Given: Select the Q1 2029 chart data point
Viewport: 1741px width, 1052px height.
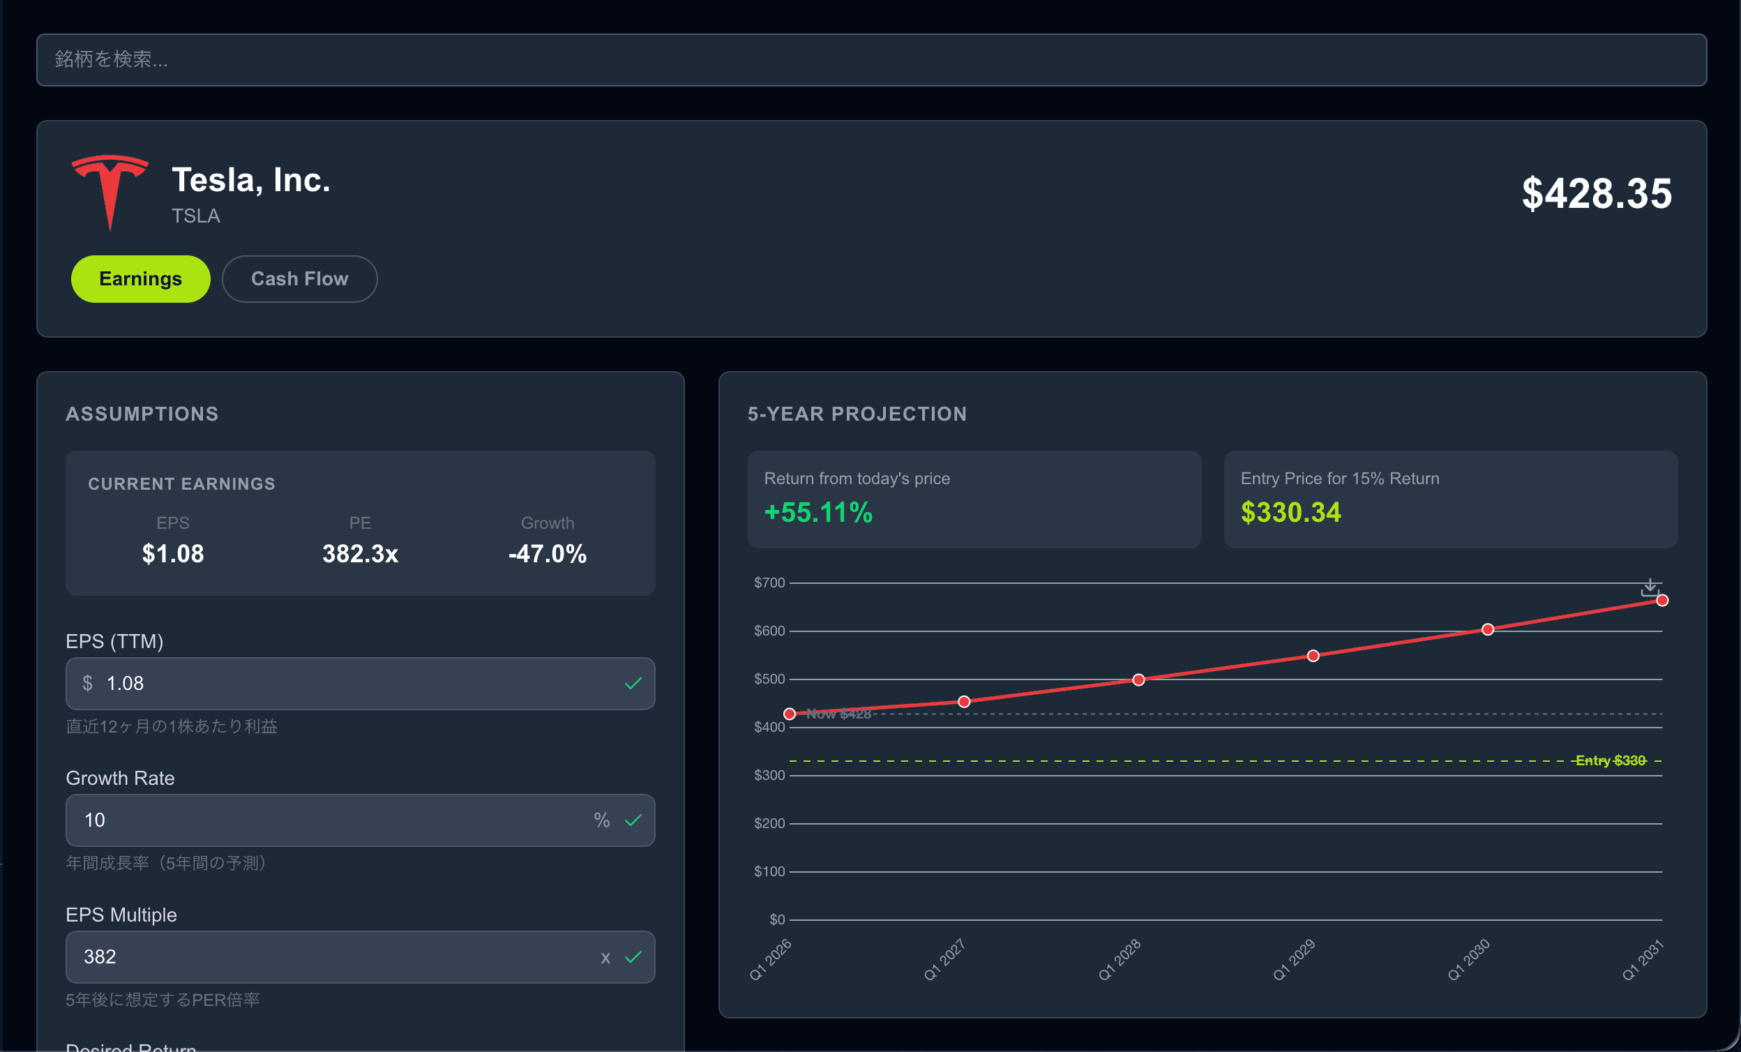Looking at the screenshot, I should click(1313, 656).
